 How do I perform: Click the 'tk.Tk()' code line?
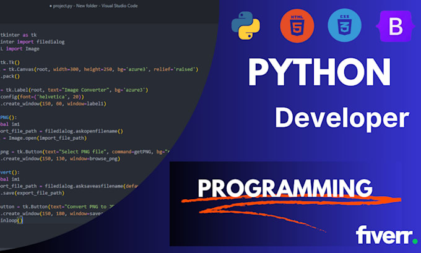click(x=10, y=62)
